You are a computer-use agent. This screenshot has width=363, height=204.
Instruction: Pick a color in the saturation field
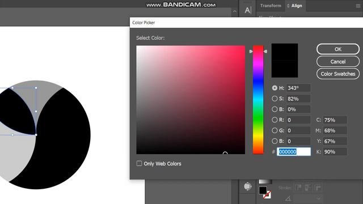click(x=191, y=100)
